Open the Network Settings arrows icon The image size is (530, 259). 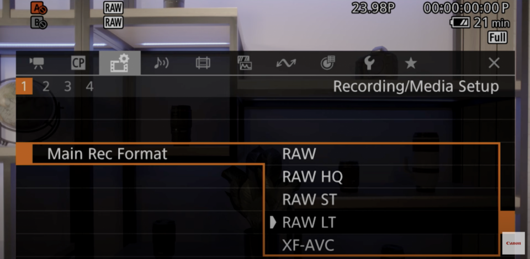pyautogui.click(x=286, y=63)
